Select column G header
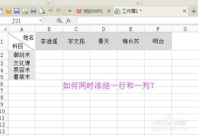 pos(185,29)
